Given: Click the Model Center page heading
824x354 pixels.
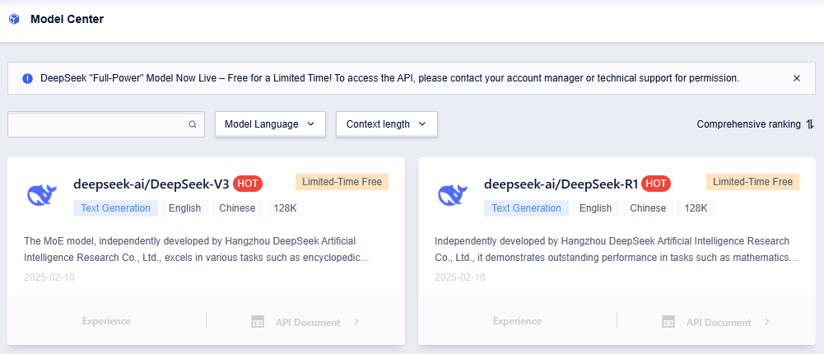Looking at the screenshot, I should [x=68, y=20].
